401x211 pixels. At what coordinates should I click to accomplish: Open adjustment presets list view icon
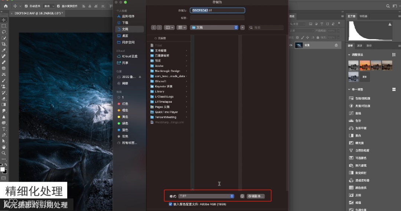pos(394,55)
